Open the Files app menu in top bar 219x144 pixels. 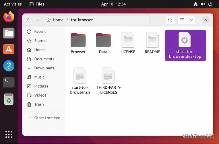37,4
